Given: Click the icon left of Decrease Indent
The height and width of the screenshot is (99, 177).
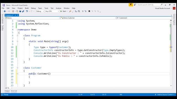Looking at the screenshot, I should pos(79,11).
